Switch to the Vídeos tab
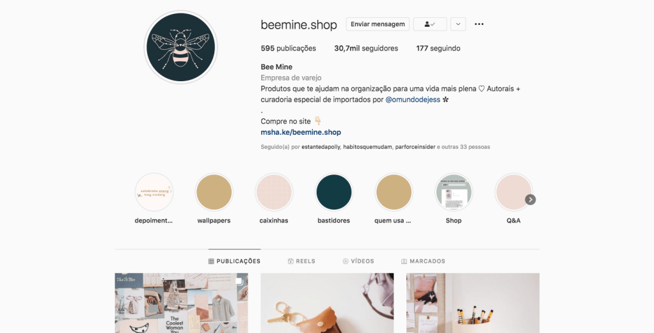The image size is (654, 333). click(x=358, y=261)
